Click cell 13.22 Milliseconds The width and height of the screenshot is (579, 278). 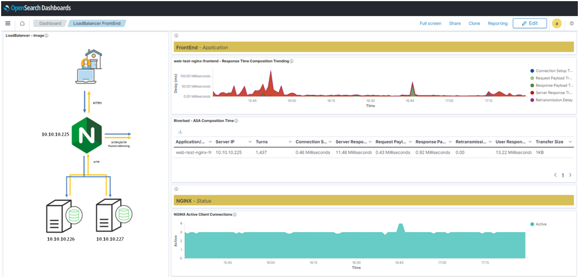pos(514,152)
